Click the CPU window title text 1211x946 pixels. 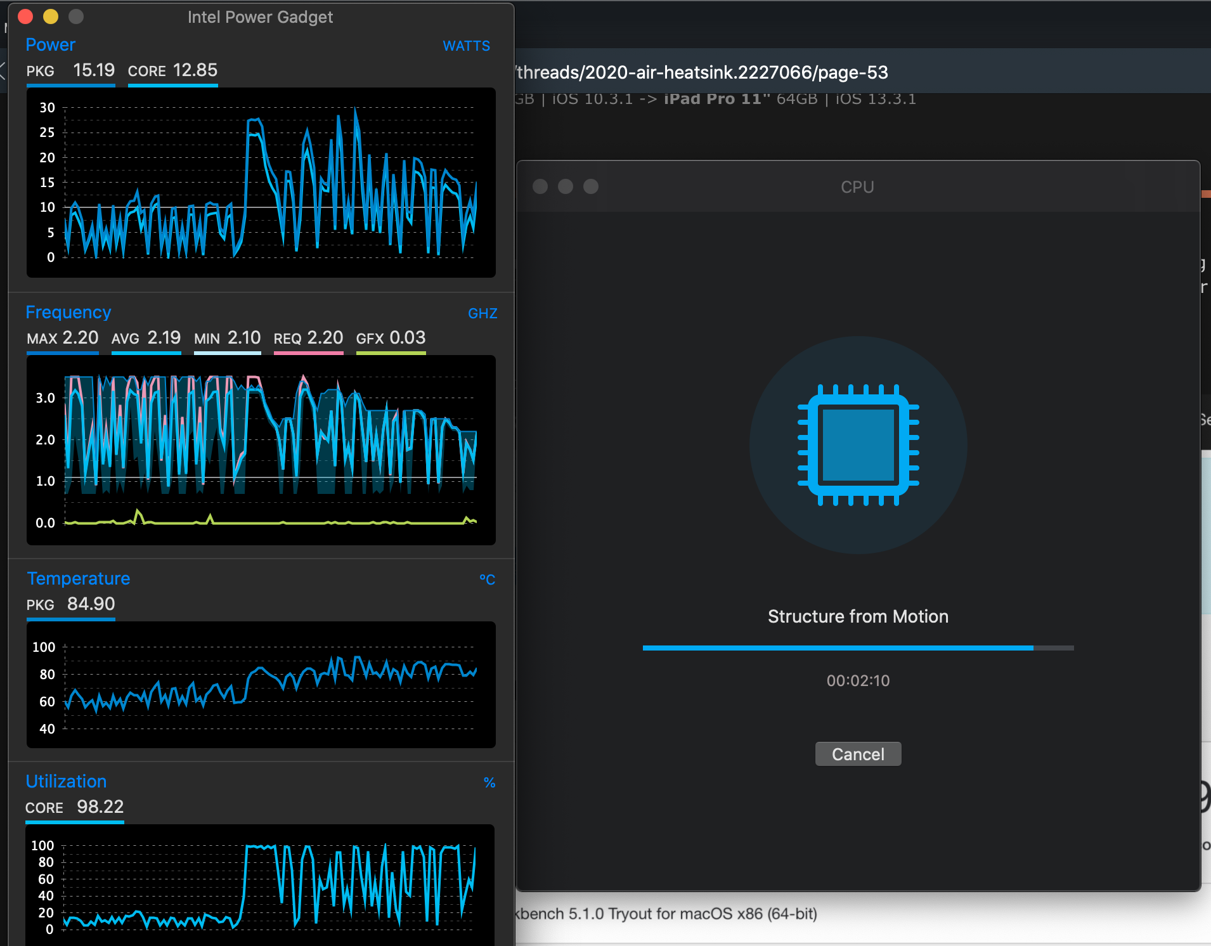(857, 187)
